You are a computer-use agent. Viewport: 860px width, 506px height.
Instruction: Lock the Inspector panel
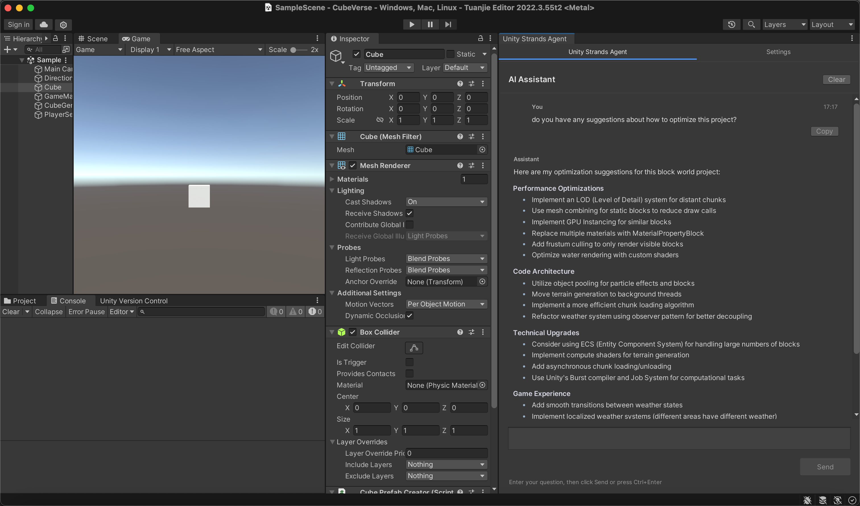click(x=480, y=38)
